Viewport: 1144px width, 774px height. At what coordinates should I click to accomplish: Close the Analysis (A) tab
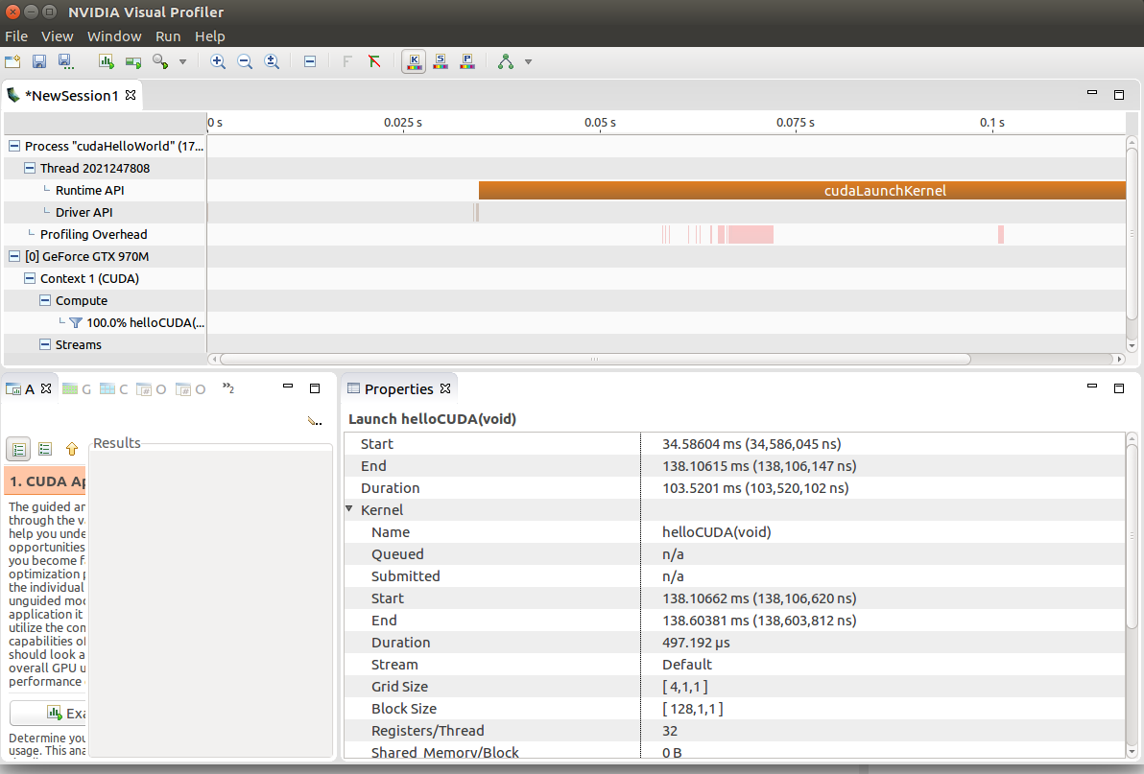pyautogui.click(x=46, y=388)
